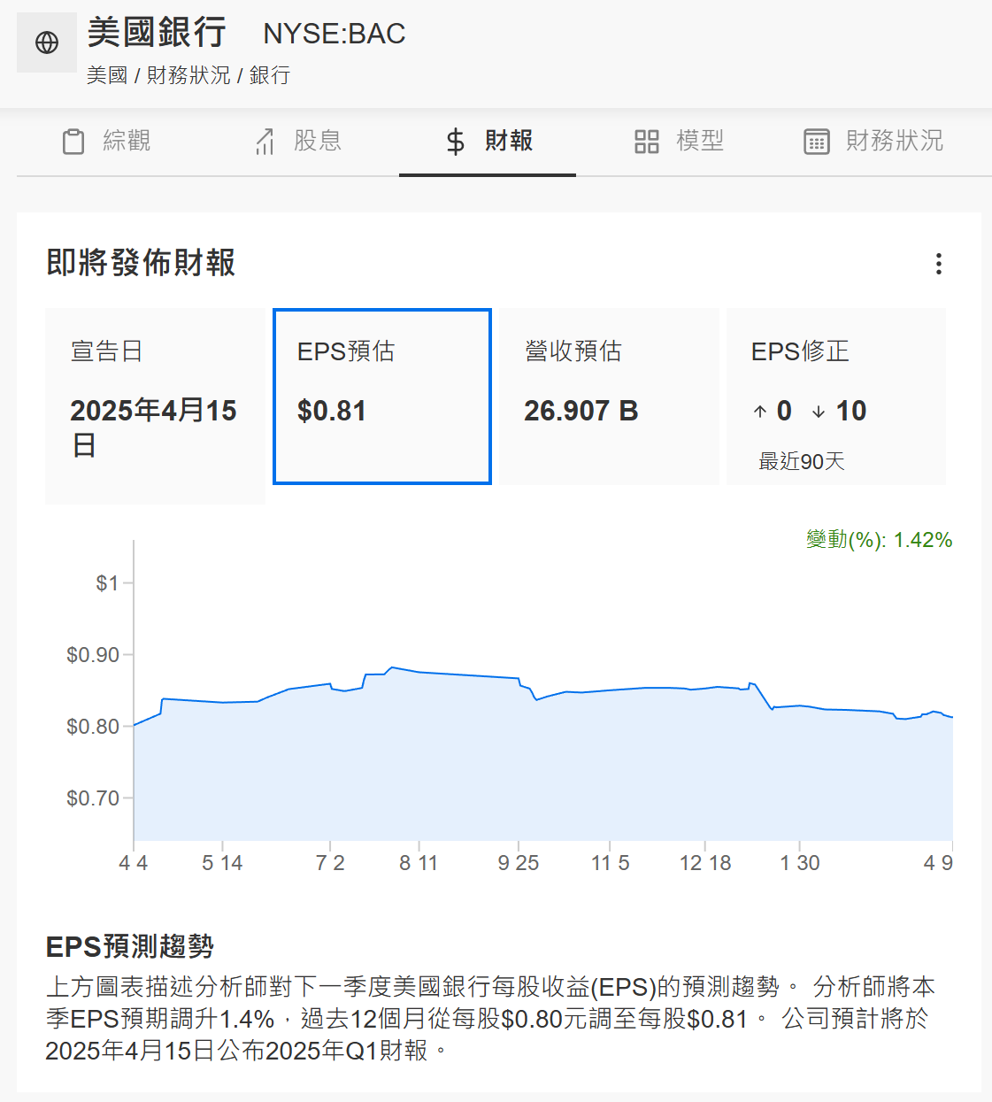Click the $0.90 axis label
Viewport: 992px width, 1102px height.
[93, 655]
